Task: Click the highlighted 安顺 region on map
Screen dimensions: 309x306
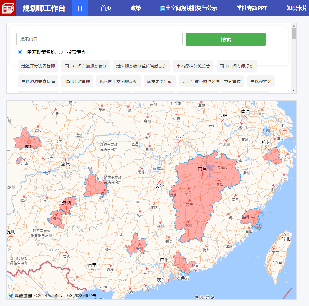Action: coord(56,220)
